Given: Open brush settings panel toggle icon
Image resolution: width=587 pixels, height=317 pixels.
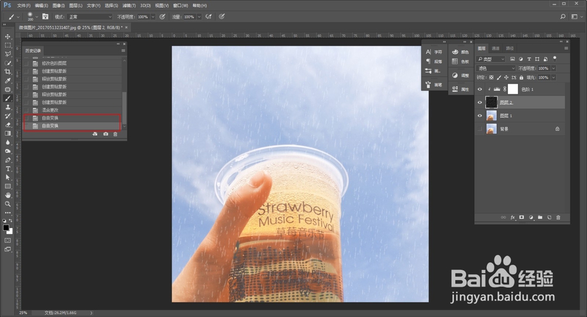Looking at the screenshot, I should tap(45, 16).
